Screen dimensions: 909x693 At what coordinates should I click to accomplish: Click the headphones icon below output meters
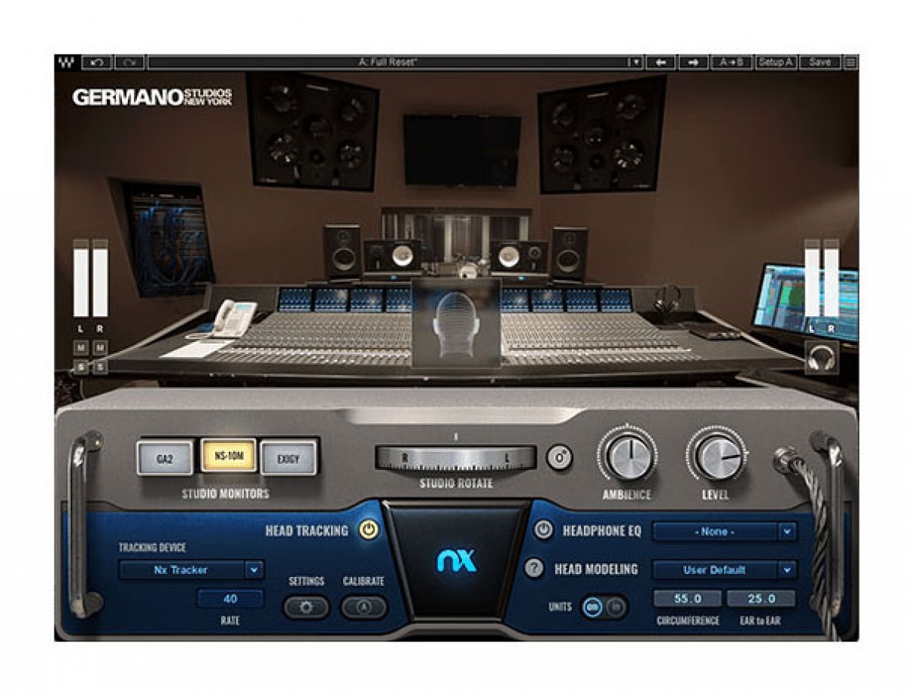pos(821,356)
